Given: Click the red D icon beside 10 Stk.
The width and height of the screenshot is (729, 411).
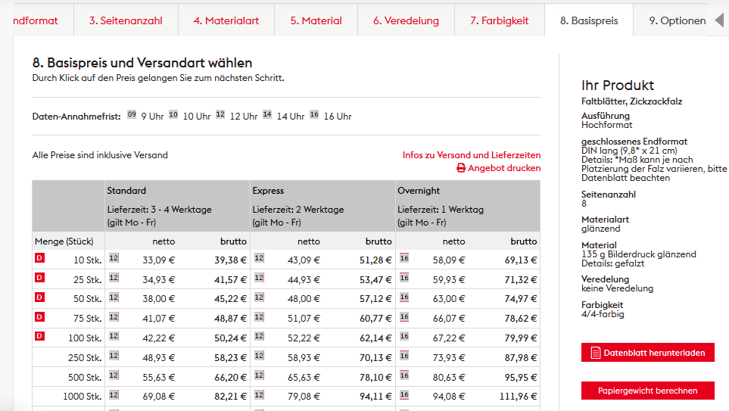Looking at the screenshot, I should (40, 259).
